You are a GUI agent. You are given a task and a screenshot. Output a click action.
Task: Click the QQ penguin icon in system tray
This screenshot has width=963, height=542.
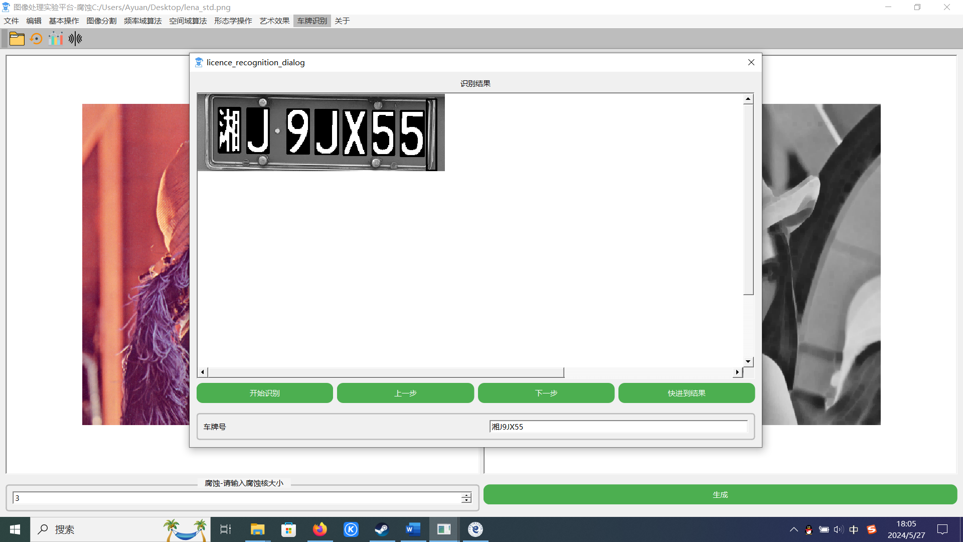[x=809, y=529]
